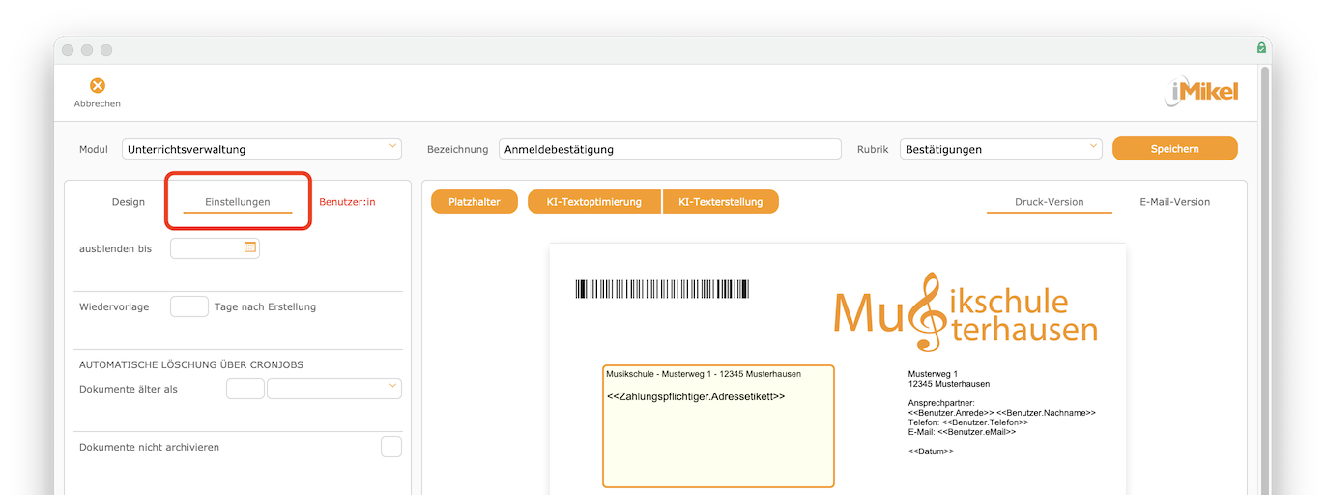Click the <<Benutzer.Telefon>> placeholder line
This screenshot has height=495, width=1326.
pyautogui.click(x=968, y=422)
